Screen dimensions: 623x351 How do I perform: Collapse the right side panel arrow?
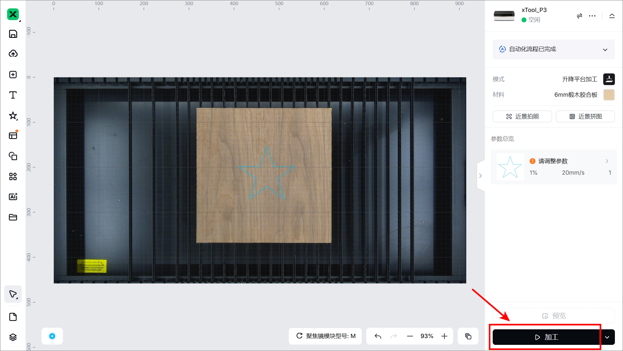coord(481,176)
